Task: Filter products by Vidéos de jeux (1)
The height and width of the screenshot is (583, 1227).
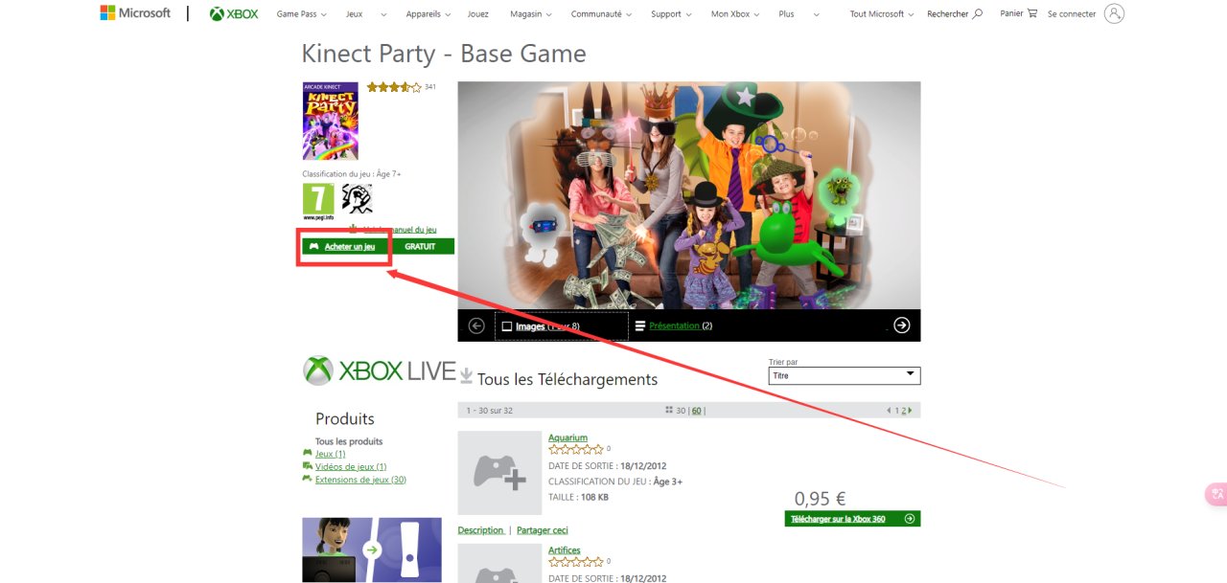Action: coord(351,466)
